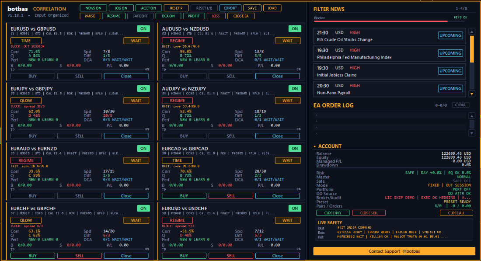Toggle the SAFE OFF button

(140, 16)
